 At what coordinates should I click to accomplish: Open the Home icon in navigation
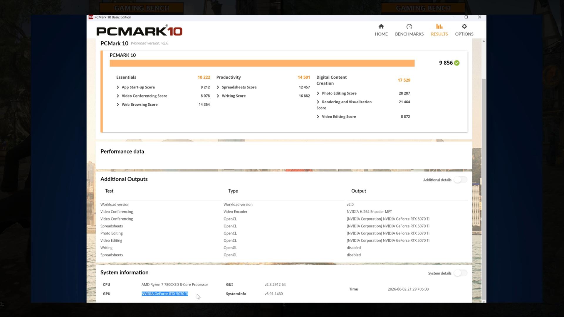381,26
